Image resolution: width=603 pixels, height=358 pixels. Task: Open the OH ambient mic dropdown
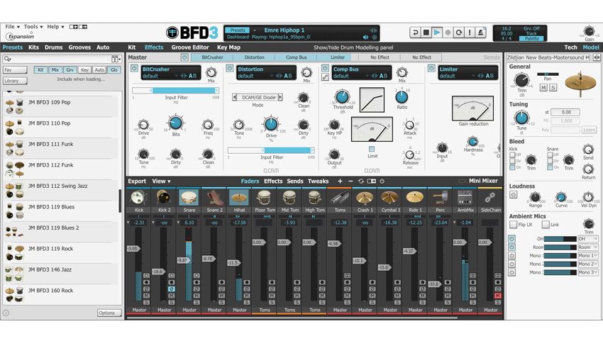[588, 239]
